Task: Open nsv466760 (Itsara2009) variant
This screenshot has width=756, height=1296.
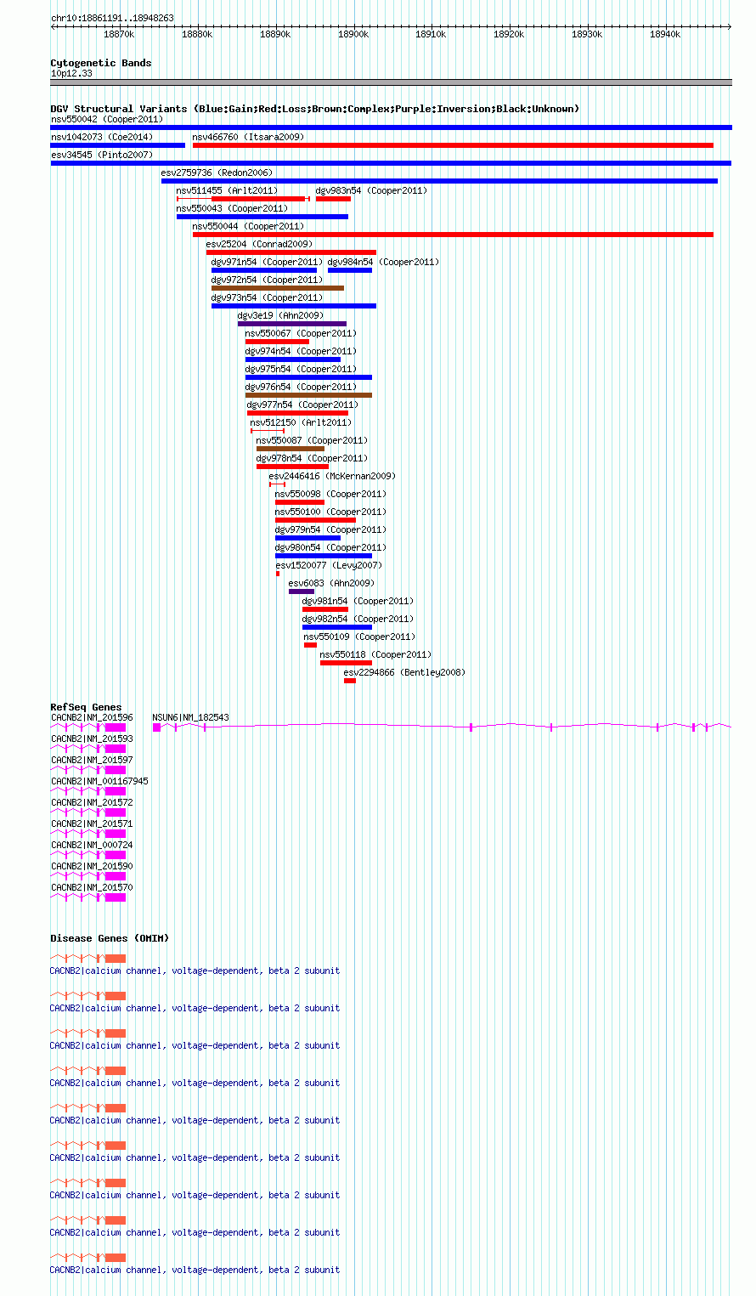Action: 453,145
